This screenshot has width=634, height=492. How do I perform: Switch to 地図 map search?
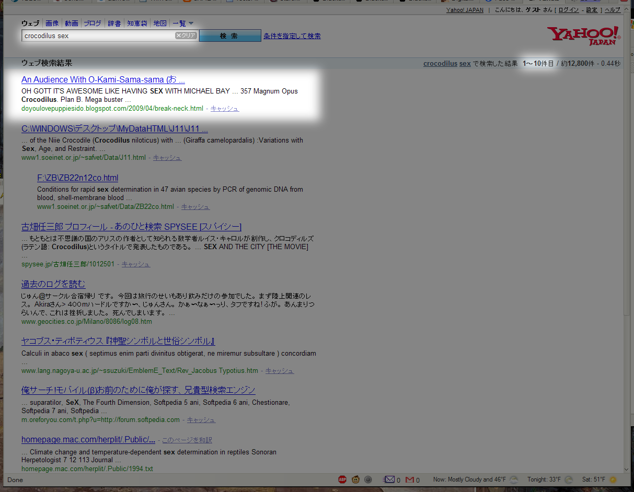click(x=160, y=23)
